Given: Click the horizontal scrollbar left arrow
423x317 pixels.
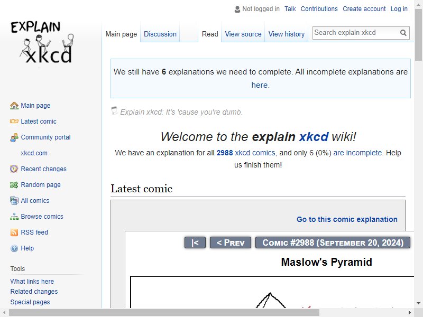Looking at the screenshot, I should coord(4,313).
